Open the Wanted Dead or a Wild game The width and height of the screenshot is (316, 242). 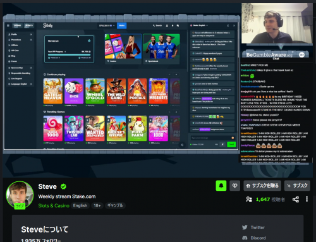95,128
